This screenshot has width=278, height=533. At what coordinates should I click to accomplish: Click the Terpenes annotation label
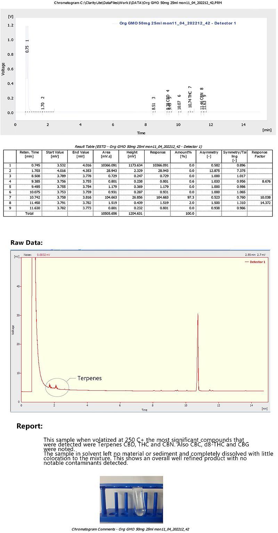click(x=89, y=378)
